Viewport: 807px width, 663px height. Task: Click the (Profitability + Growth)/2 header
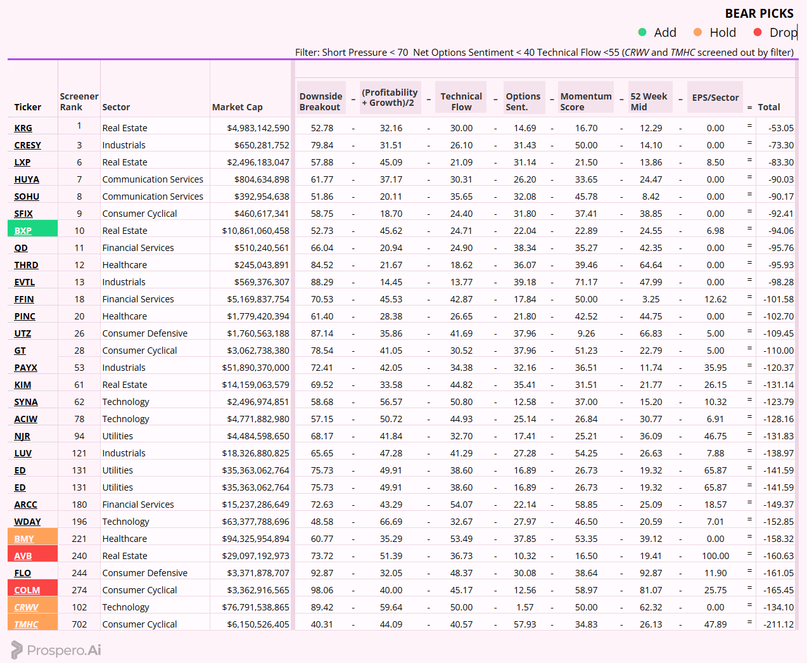pyautogui.click(x=390, y=98)
